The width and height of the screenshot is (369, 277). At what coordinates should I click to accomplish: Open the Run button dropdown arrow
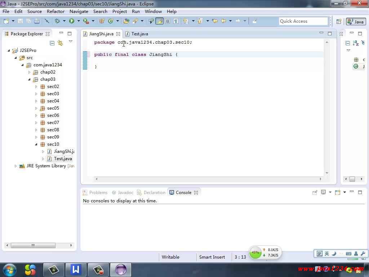pyautogui.click(x=78, y=21)
